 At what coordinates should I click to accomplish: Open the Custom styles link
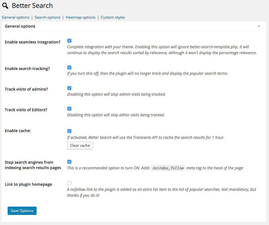tap(113, 17)
